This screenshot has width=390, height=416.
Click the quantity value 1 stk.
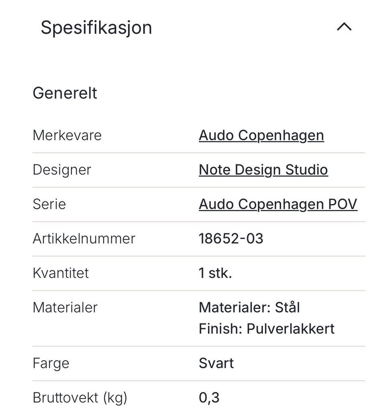pos(215,273)
